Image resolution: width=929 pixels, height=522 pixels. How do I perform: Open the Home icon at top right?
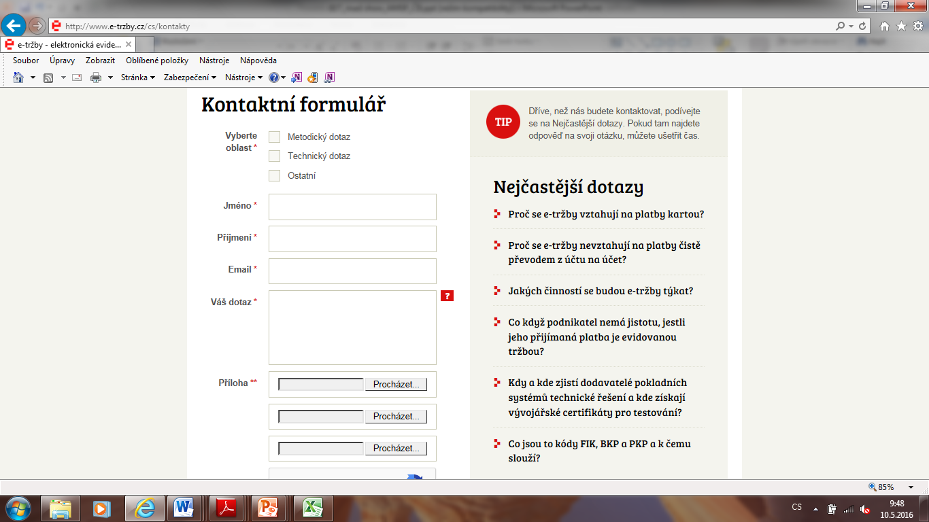885,26
